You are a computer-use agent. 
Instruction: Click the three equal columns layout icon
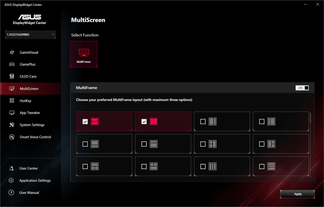click(x=213, y=166)
